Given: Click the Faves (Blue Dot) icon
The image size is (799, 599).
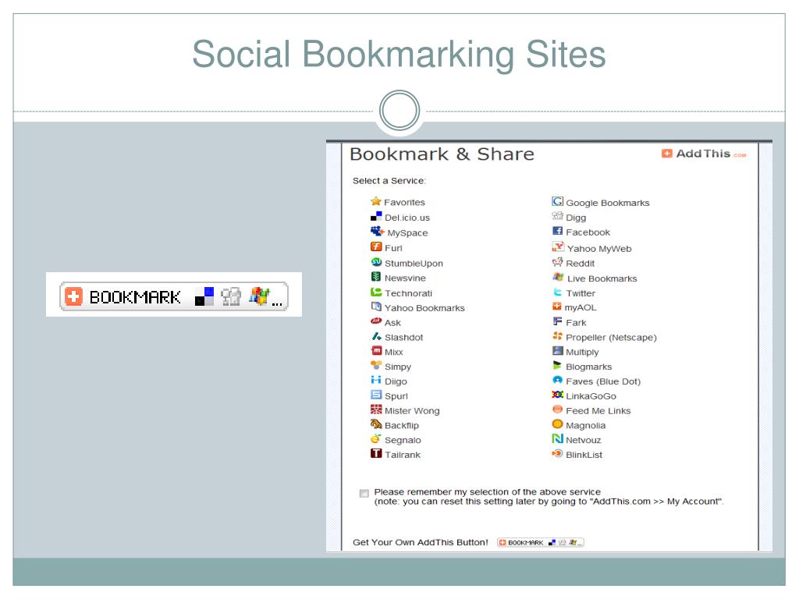Looking at the screenshot, I should point(557,380).
